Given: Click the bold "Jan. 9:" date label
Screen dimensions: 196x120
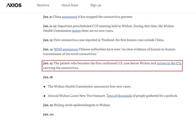Looking at the screenshot, I should click(x=47, y=17).
